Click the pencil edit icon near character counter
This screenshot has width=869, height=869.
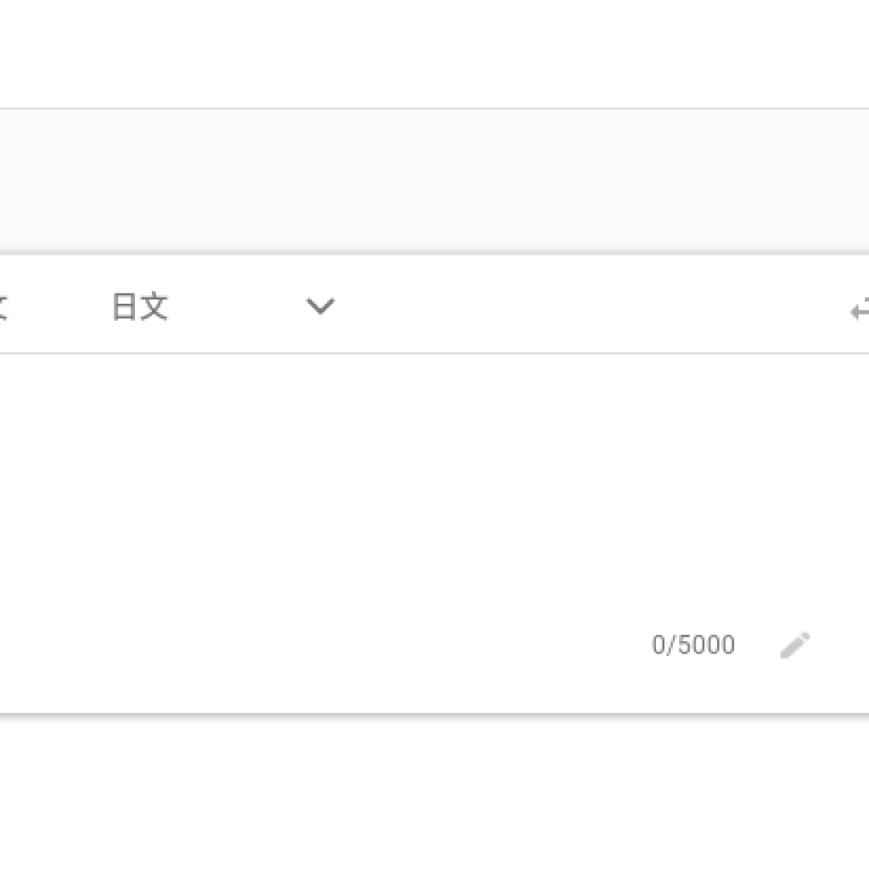tap(794, 645)
